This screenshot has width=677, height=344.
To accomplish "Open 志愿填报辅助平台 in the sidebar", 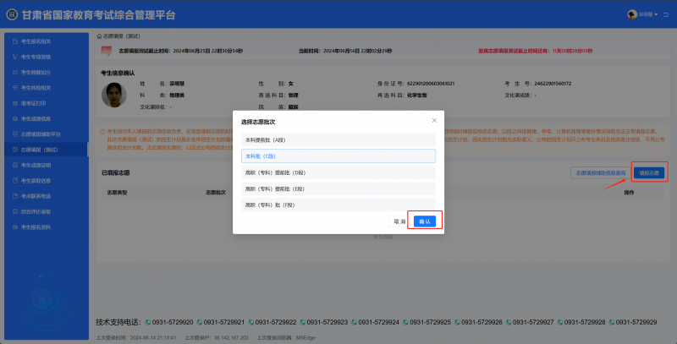I will [x=41, y=134].
